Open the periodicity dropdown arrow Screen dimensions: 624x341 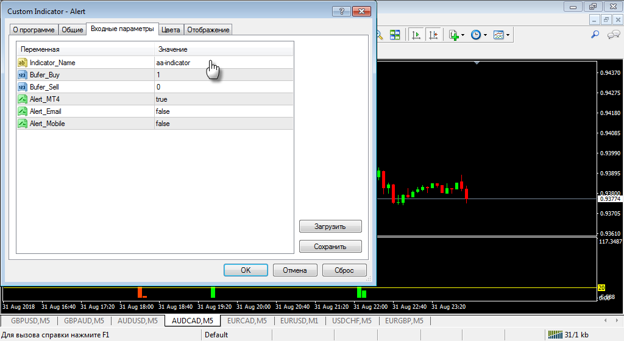(x=484, y=35)
